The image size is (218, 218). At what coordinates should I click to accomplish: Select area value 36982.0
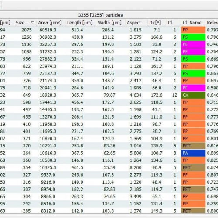point(48,37)
